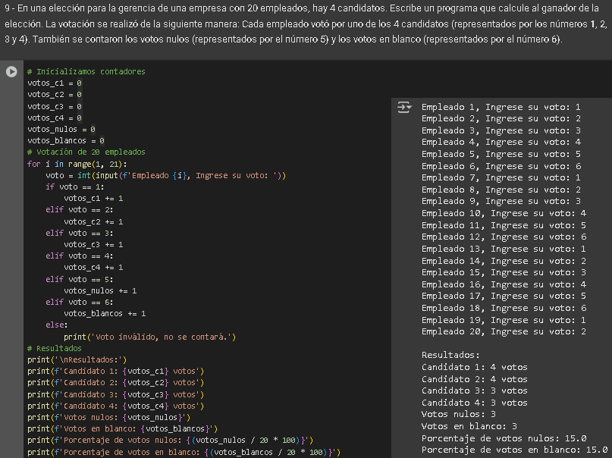Click the line 'votos_blancos += 1'
The width and height of the screenshot is (612, 458).
(105, 313)
